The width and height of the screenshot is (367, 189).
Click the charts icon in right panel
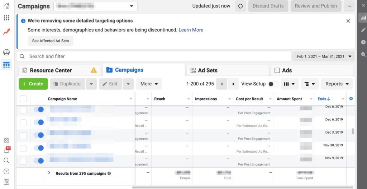point(362,17)
